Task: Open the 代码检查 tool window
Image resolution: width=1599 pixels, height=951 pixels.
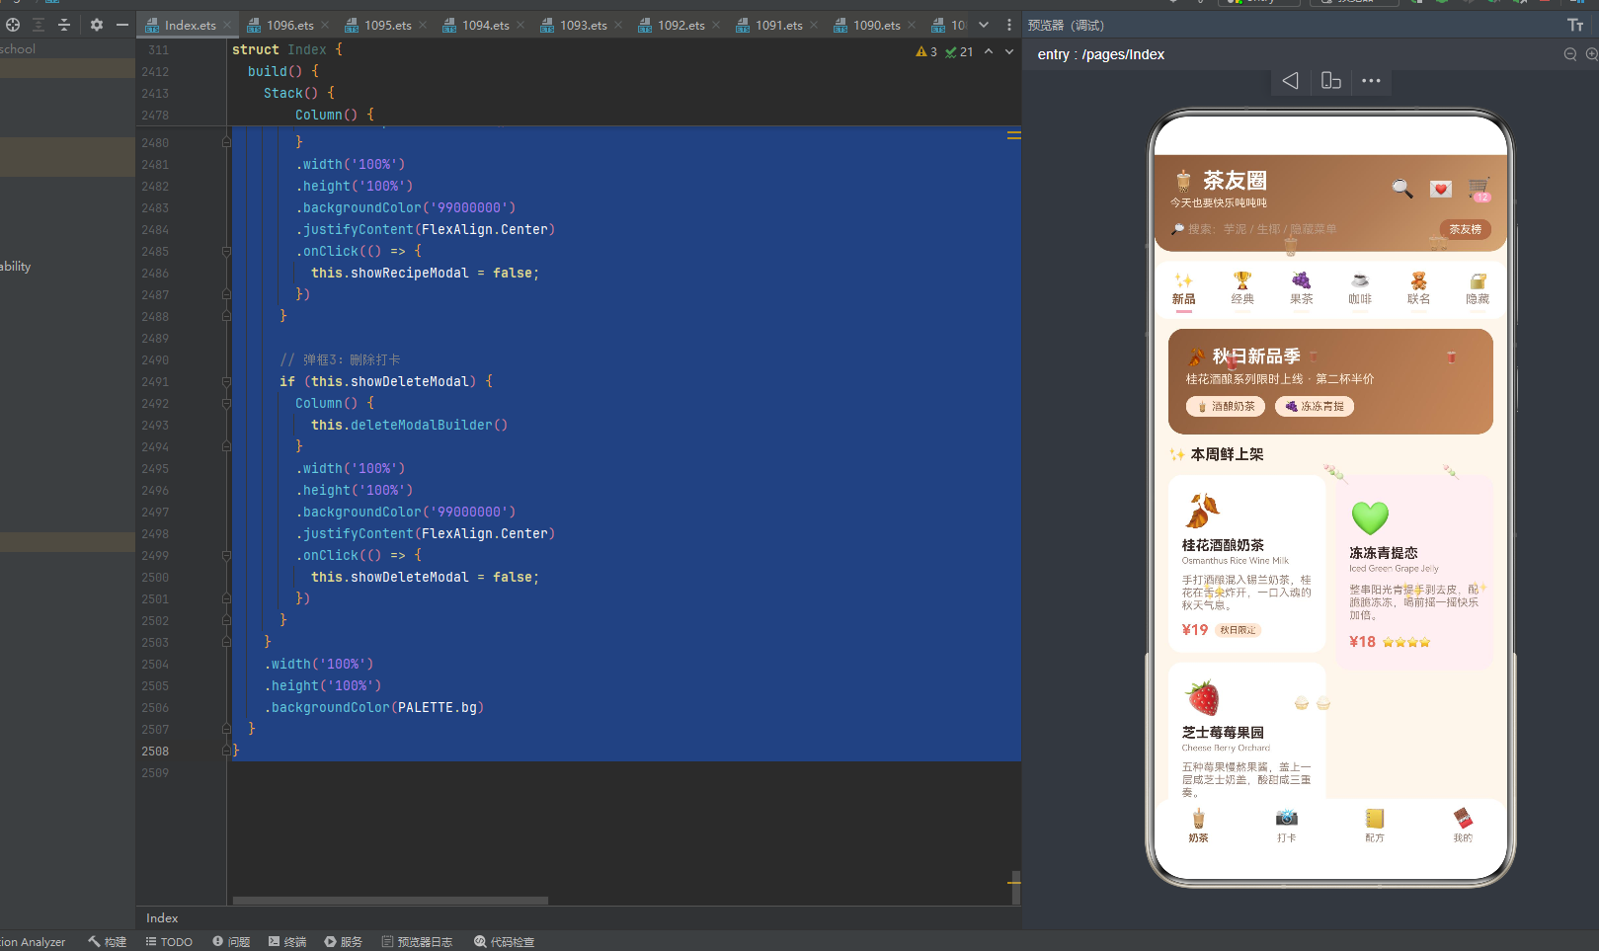Action: [x=504, y=942]
